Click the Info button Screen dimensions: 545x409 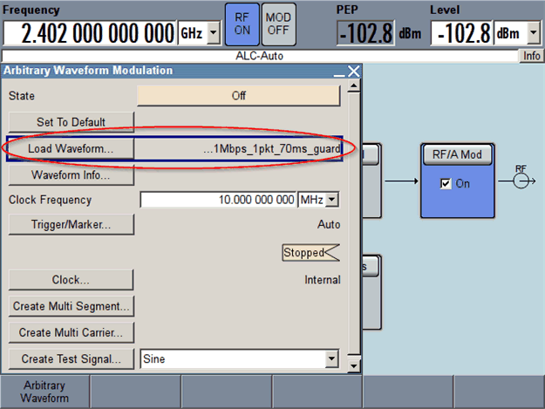click(531, 56)
